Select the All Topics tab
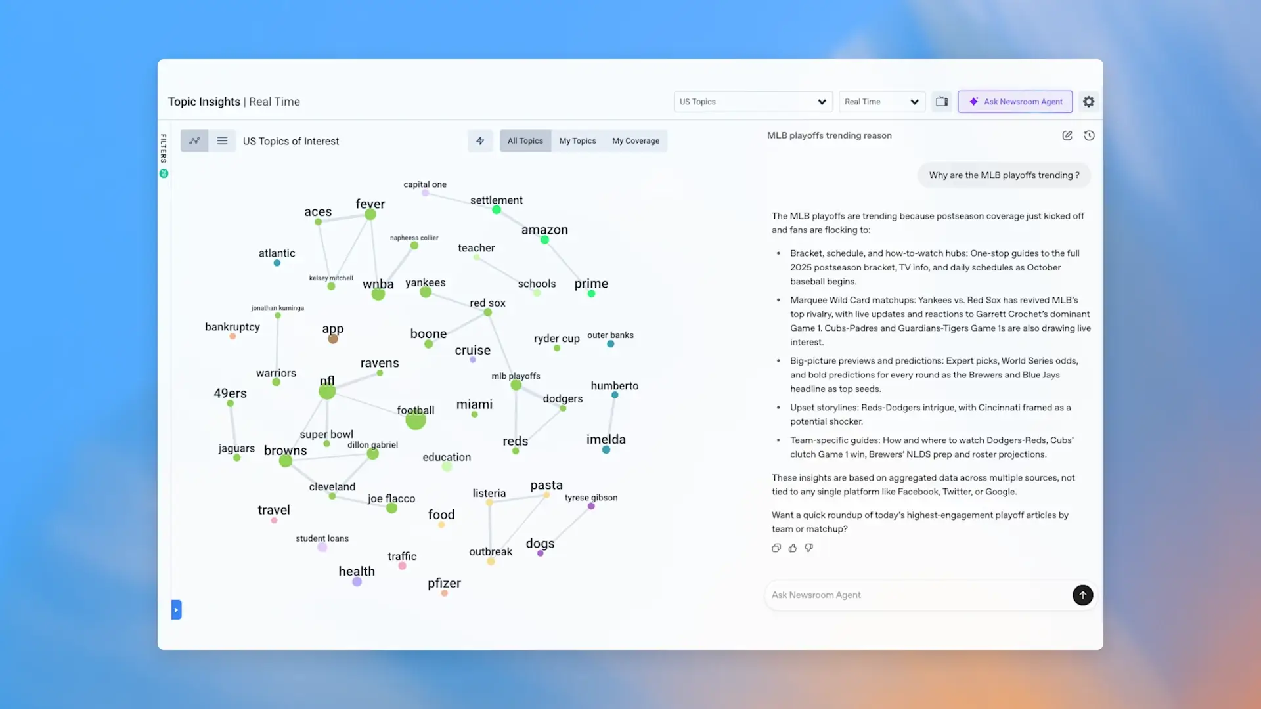The height and width of the screenshot is (709, 1261). click(525, 140)
